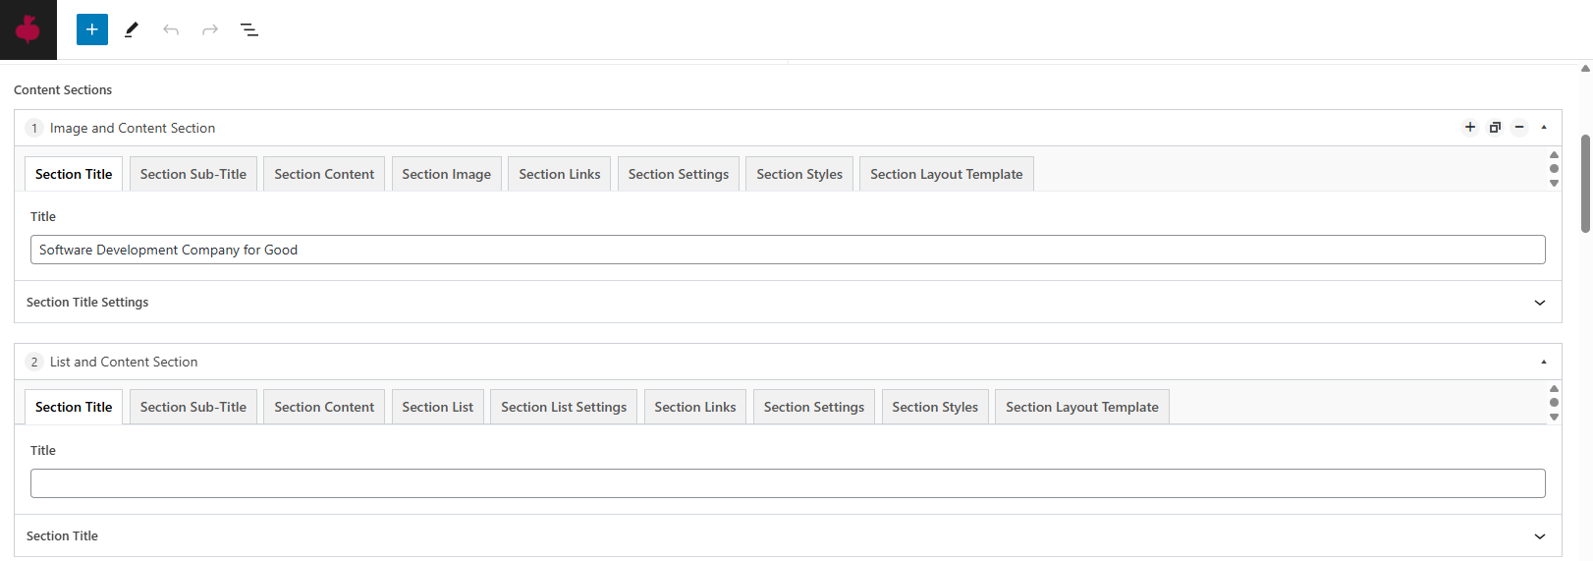The image size is (1593, 561).
Task: Duplicate the Image and Content Section row
Action: coord(1495,127)
